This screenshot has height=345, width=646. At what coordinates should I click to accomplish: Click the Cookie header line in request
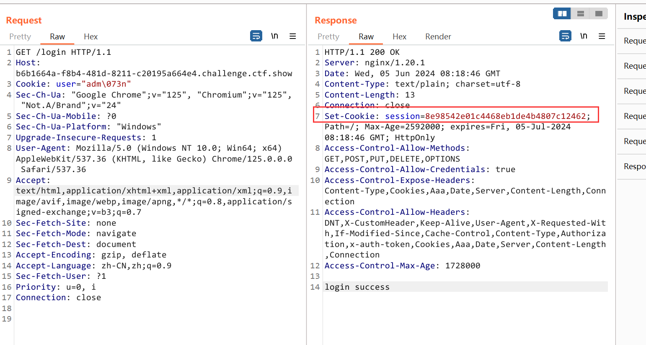tap(73, 84)
